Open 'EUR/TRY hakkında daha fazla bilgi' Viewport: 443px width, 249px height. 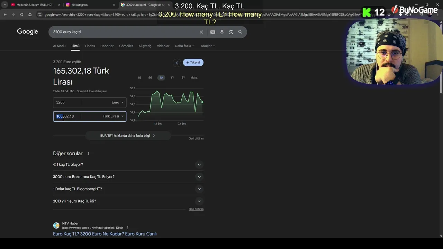[128, 136]
